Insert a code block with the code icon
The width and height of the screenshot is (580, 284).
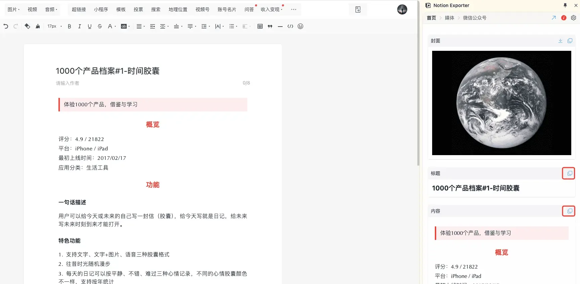[x=290, y=26]
